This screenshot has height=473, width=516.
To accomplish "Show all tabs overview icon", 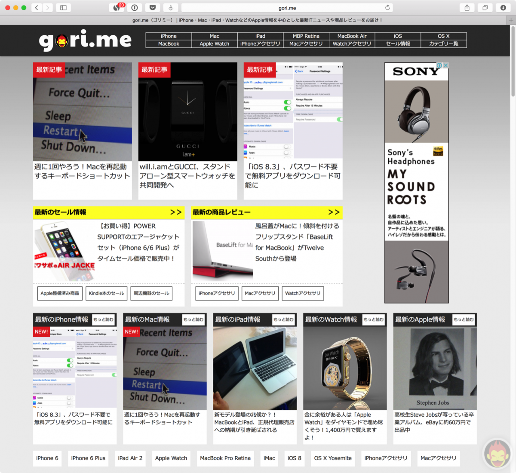I will point(485,8).
